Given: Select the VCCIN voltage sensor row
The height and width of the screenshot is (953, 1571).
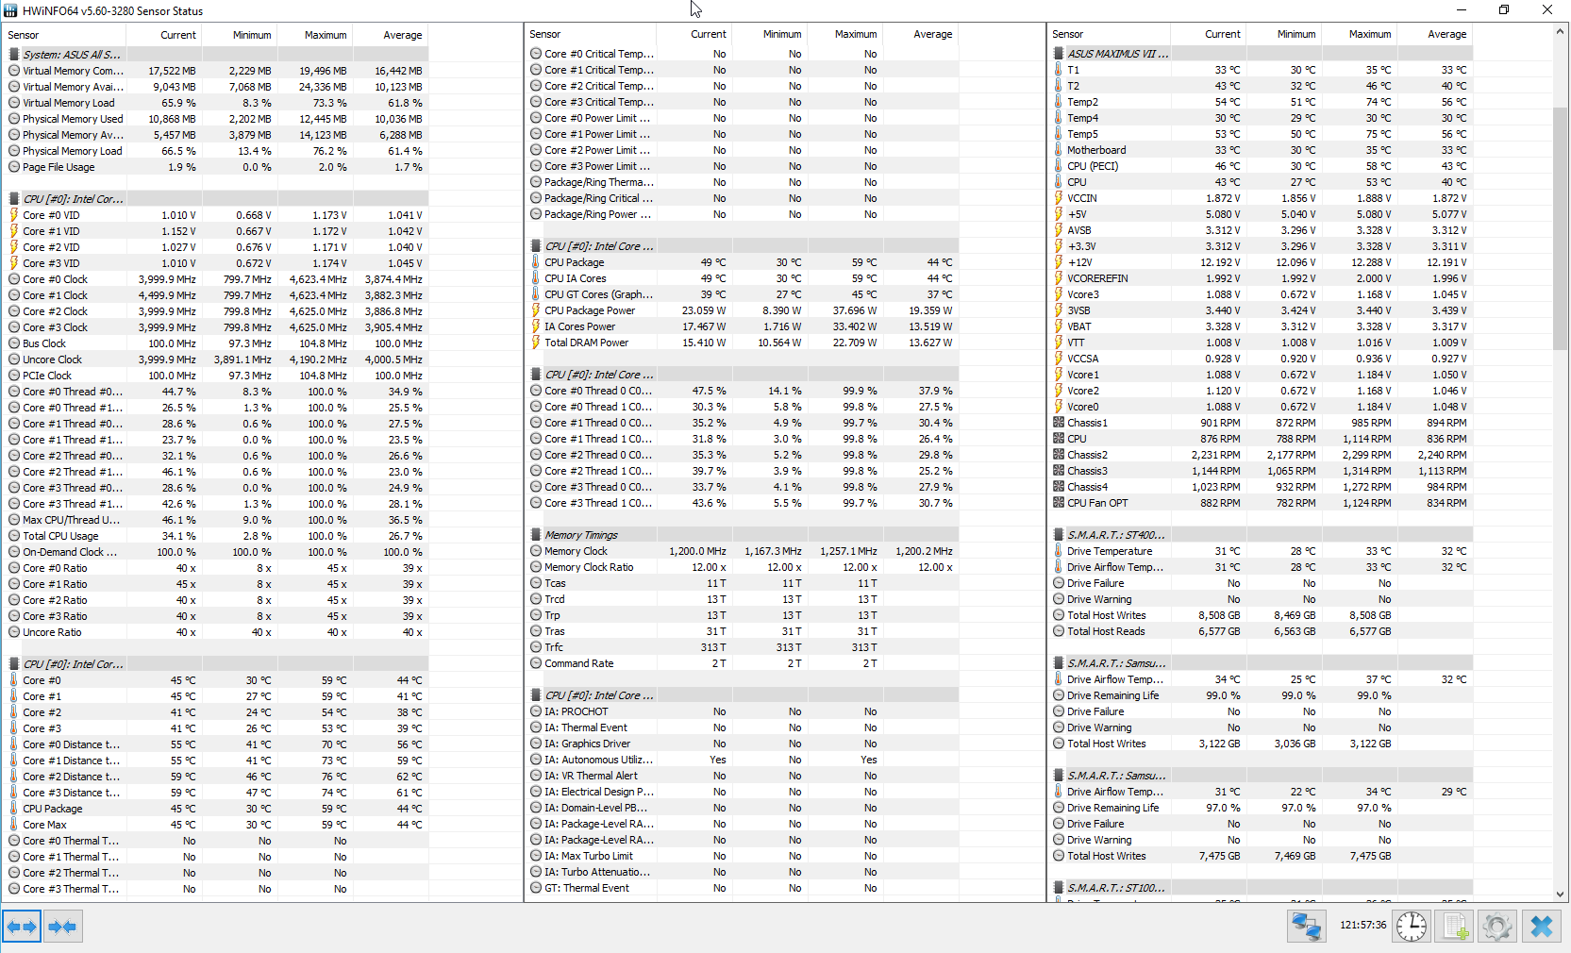Looking at the screenshot, I should point(1082,198).
